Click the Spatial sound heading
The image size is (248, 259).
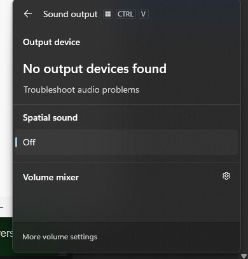pos(50,117)
